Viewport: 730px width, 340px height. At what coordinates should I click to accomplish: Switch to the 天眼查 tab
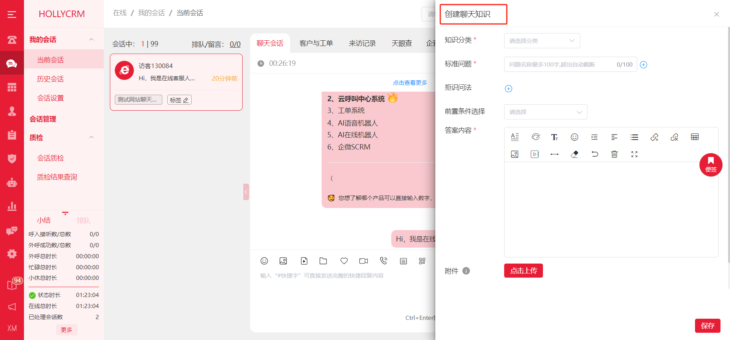click(x=402, y=43)
